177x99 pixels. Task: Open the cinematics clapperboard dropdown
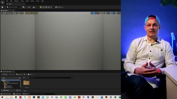34,7
